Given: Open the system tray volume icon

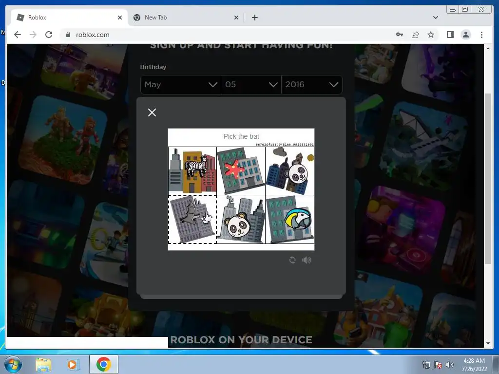Looking at the screenshot, I should pyautogui.click(x=450, y=365).
